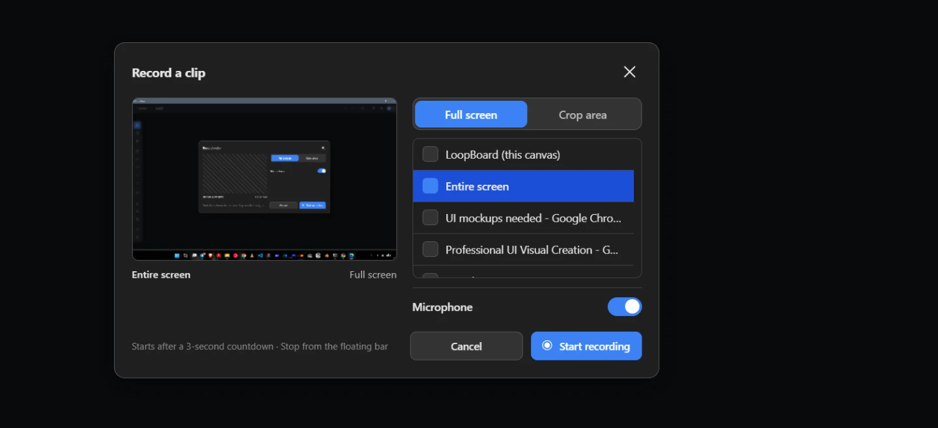This screenshot has width=938, height=428.
Task: Click the Entire screen caption under preview
Action: tap(161, 274)
